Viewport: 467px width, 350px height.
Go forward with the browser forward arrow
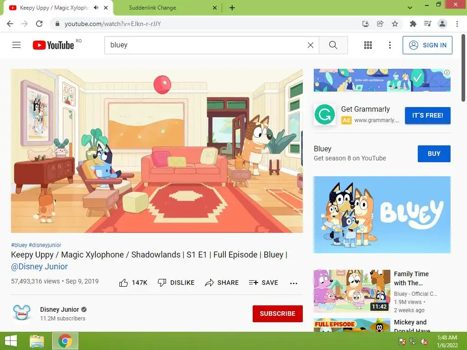[25, 24]
